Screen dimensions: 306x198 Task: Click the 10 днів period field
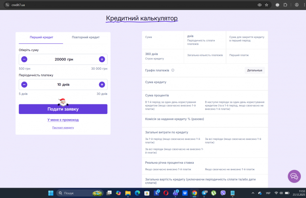pyautogui.click(x=63, y=84)
